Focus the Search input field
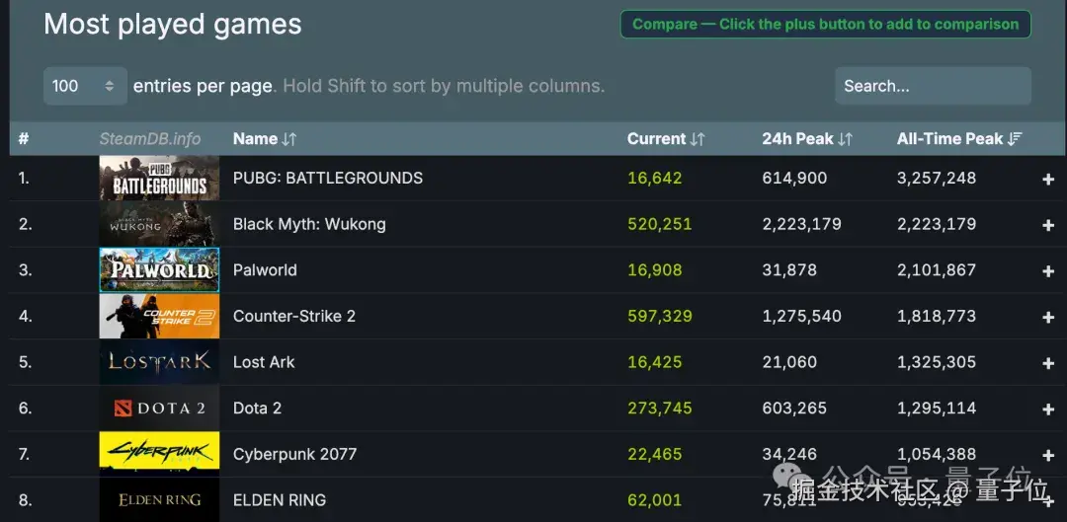Screen dimensions: 1067x522 pyautogui.click(x=932, y=86)
